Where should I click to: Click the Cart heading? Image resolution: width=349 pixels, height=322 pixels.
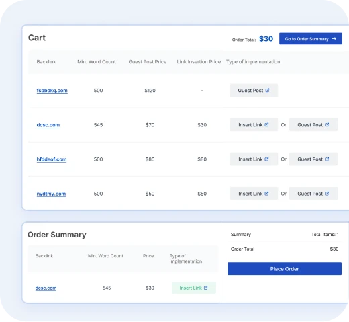point(37,38)
